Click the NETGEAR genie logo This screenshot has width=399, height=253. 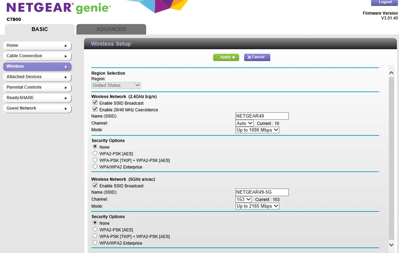tap(59, 8)
